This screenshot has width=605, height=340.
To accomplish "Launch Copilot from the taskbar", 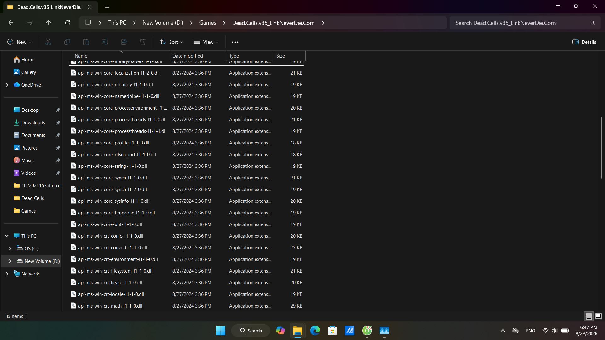I will pyautogui.click(x=280, y=331).
